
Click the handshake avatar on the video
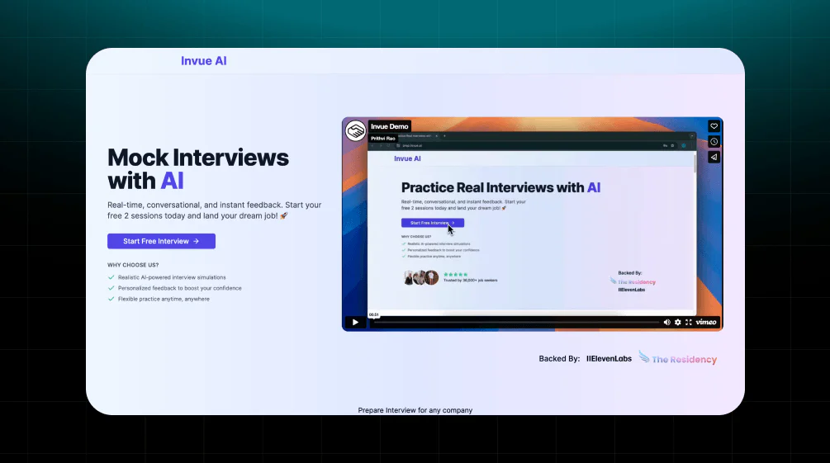coord(355,130)
